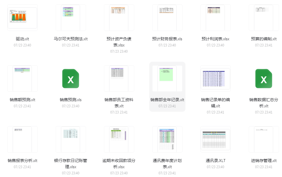The height and width of the screenshot is (177, 282).
Task: Click the 销售额预测.xlt file thumbnail
Action: tap(22, 79)
